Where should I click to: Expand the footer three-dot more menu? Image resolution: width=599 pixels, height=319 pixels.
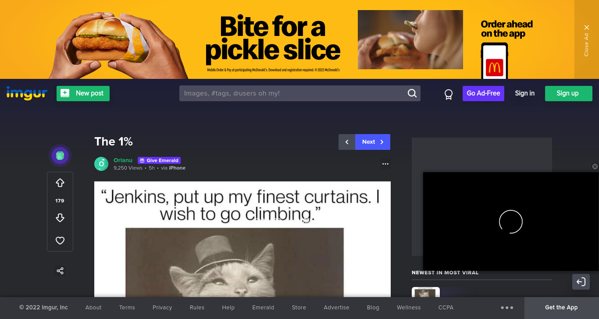507,308
